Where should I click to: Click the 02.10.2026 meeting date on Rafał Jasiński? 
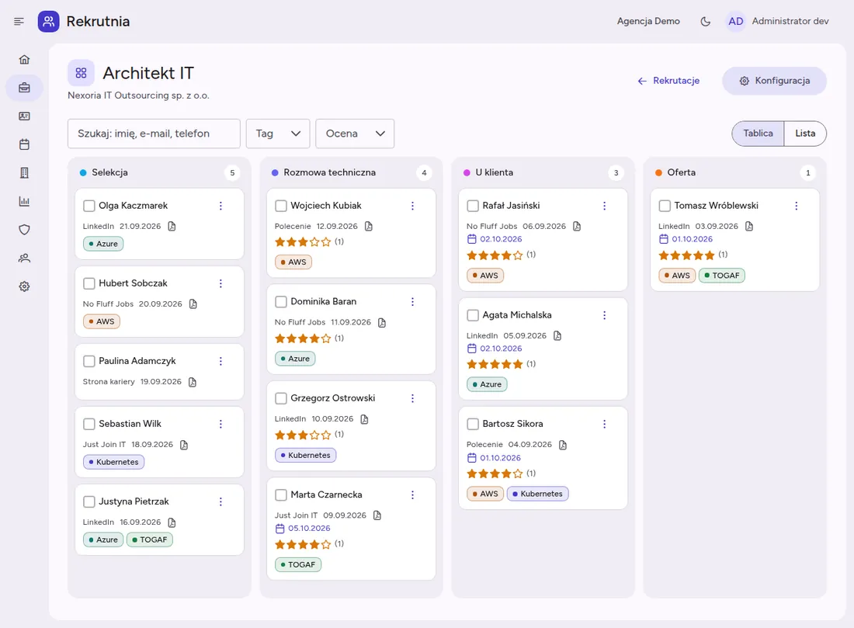coord(495,239)
